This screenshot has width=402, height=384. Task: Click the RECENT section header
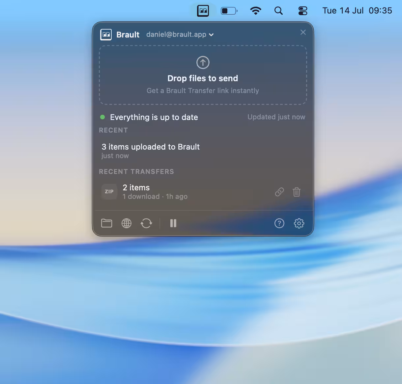coord(113,130)
